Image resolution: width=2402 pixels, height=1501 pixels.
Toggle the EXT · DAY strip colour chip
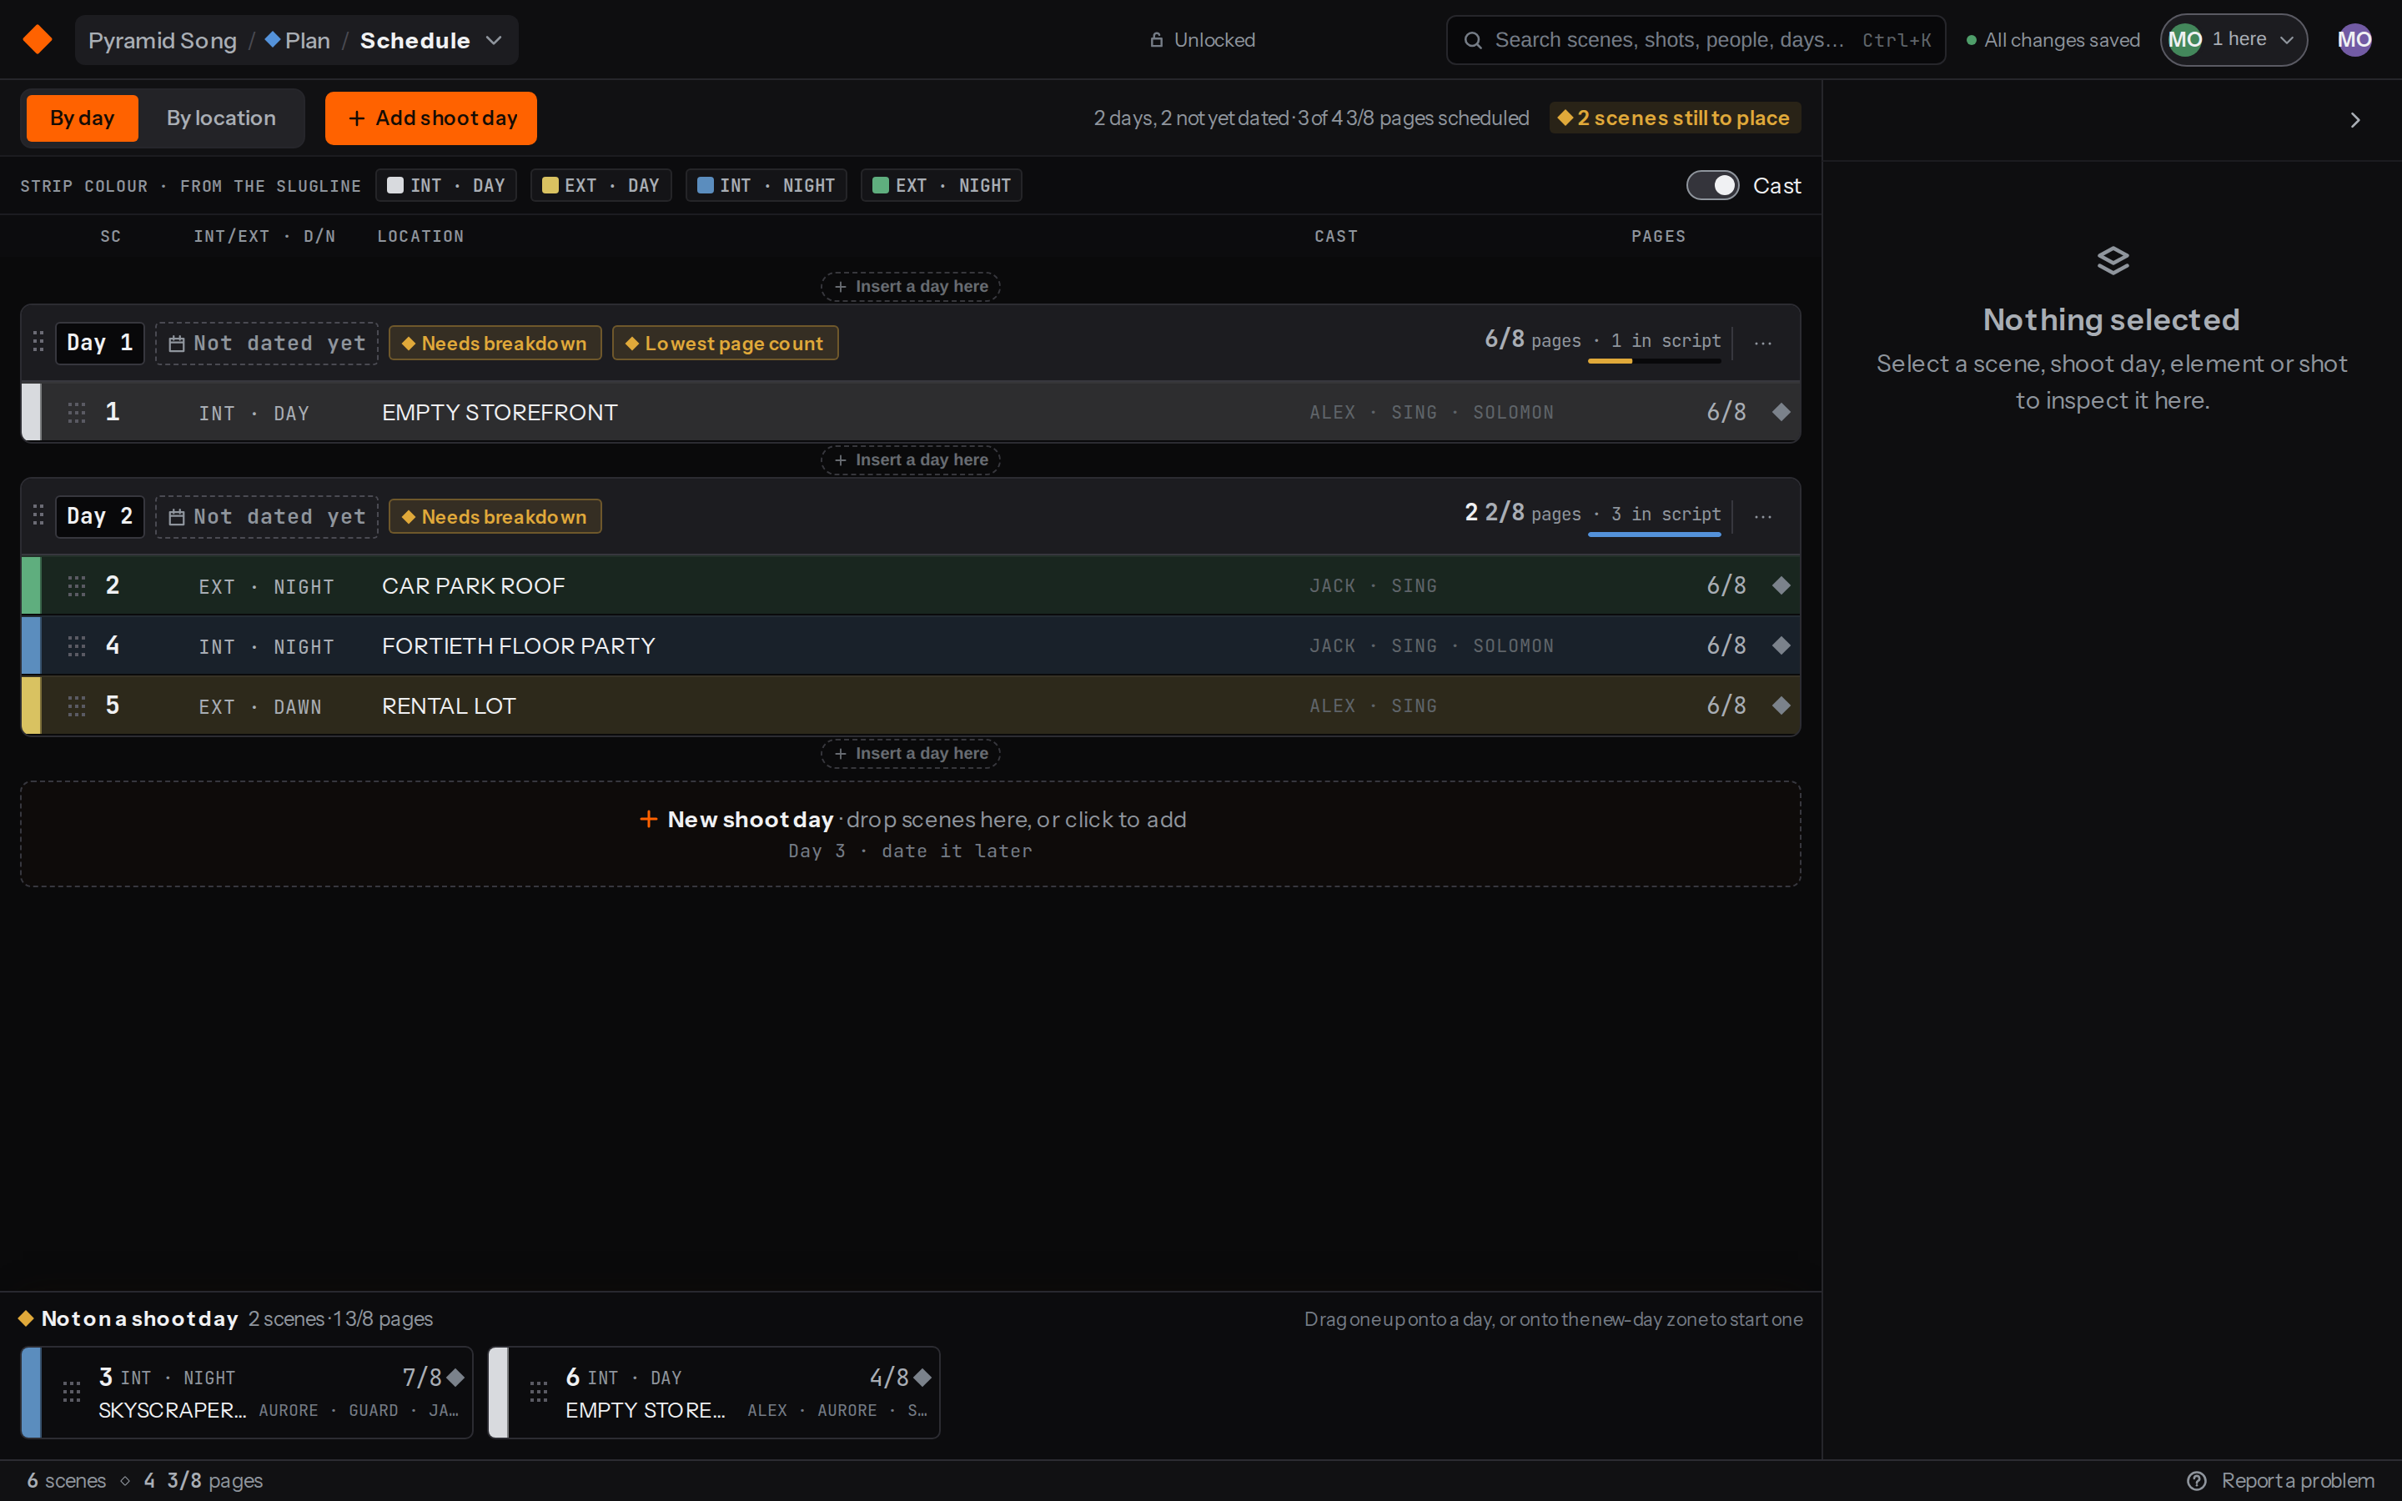click(x=600, y=186)
